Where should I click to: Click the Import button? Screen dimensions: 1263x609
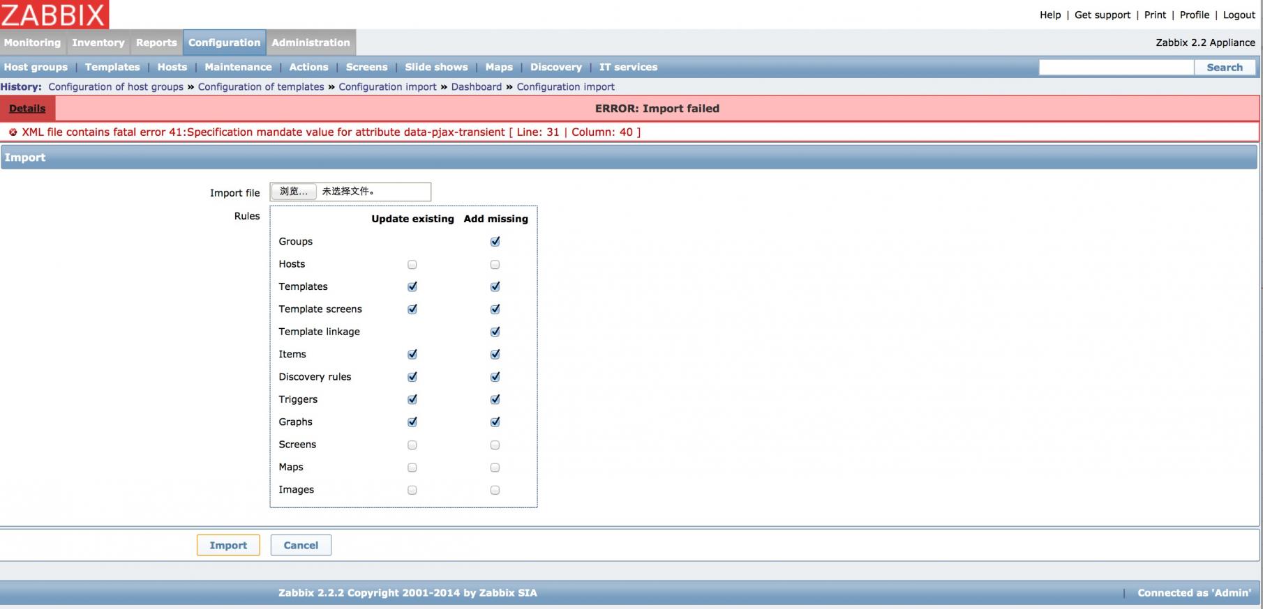click(x=228, y=546)
